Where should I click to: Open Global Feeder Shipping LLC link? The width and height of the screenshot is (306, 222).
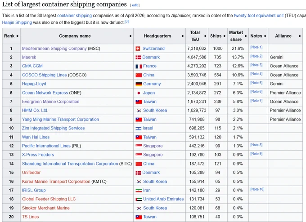49,199
